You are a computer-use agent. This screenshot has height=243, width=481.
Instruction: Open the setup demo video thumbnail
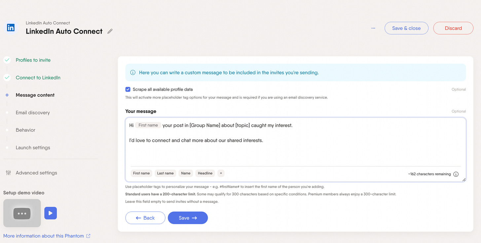pos(22,213)
